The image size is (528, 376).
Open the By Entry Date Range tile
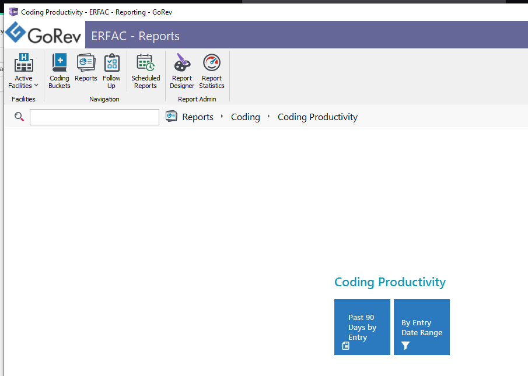coord(422,327)
